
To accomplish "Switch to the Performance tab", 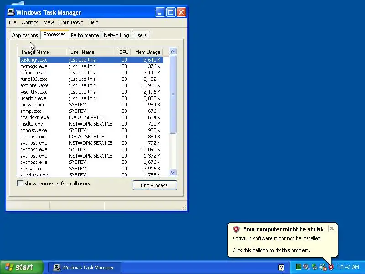I will [x=85, y=35].
